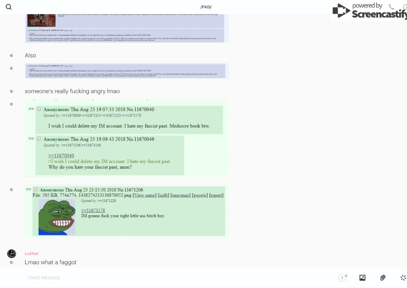
Task: Click the 'View same' link in the post
Action: point(144,195)
